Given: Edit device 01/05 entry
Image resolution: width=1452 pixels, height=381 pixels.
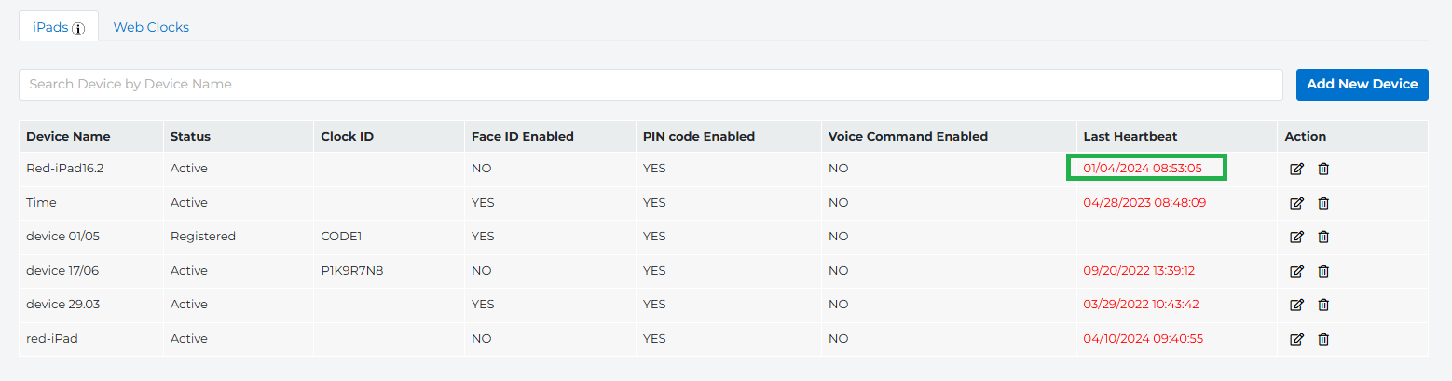Looking at the screenshot, I should [1295, 237].
